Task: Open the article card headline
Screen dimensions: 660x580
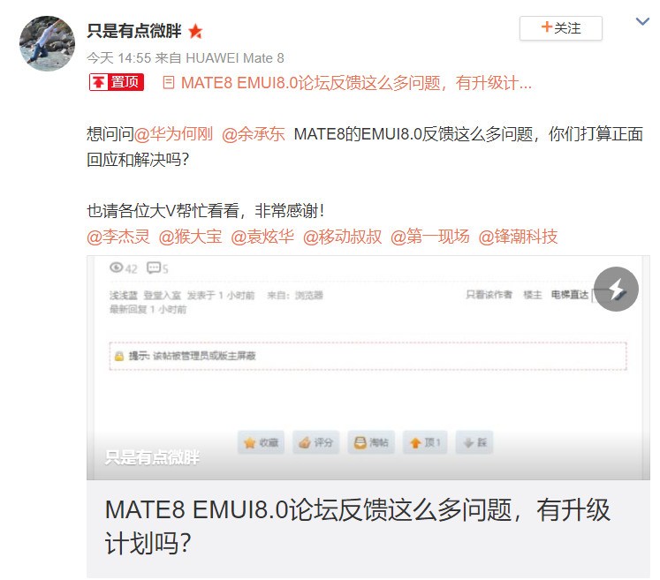Action: [x=357, y=526]
